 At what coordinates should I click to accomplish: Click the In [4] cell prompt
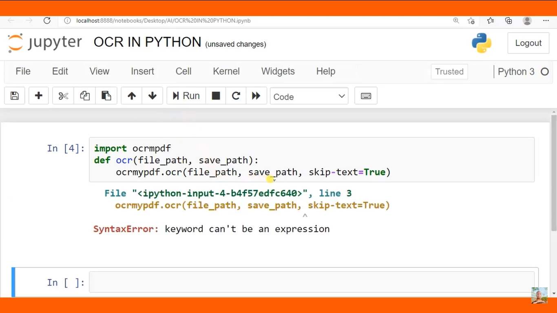point(66,148)
